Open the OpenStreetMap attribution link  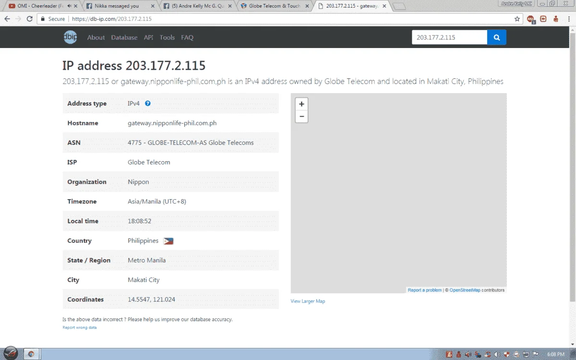[x=465, y=290]
